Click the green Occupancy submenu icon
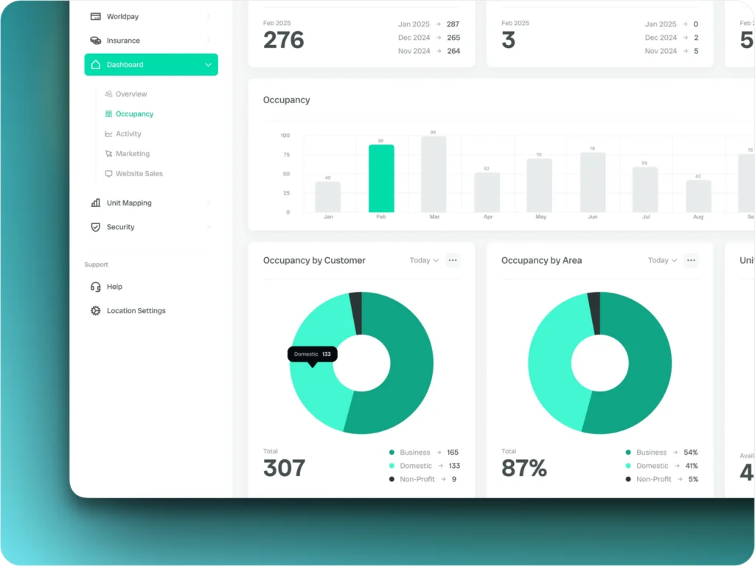The height and width of the screenshot is (566, 755). tap(109, 113)
